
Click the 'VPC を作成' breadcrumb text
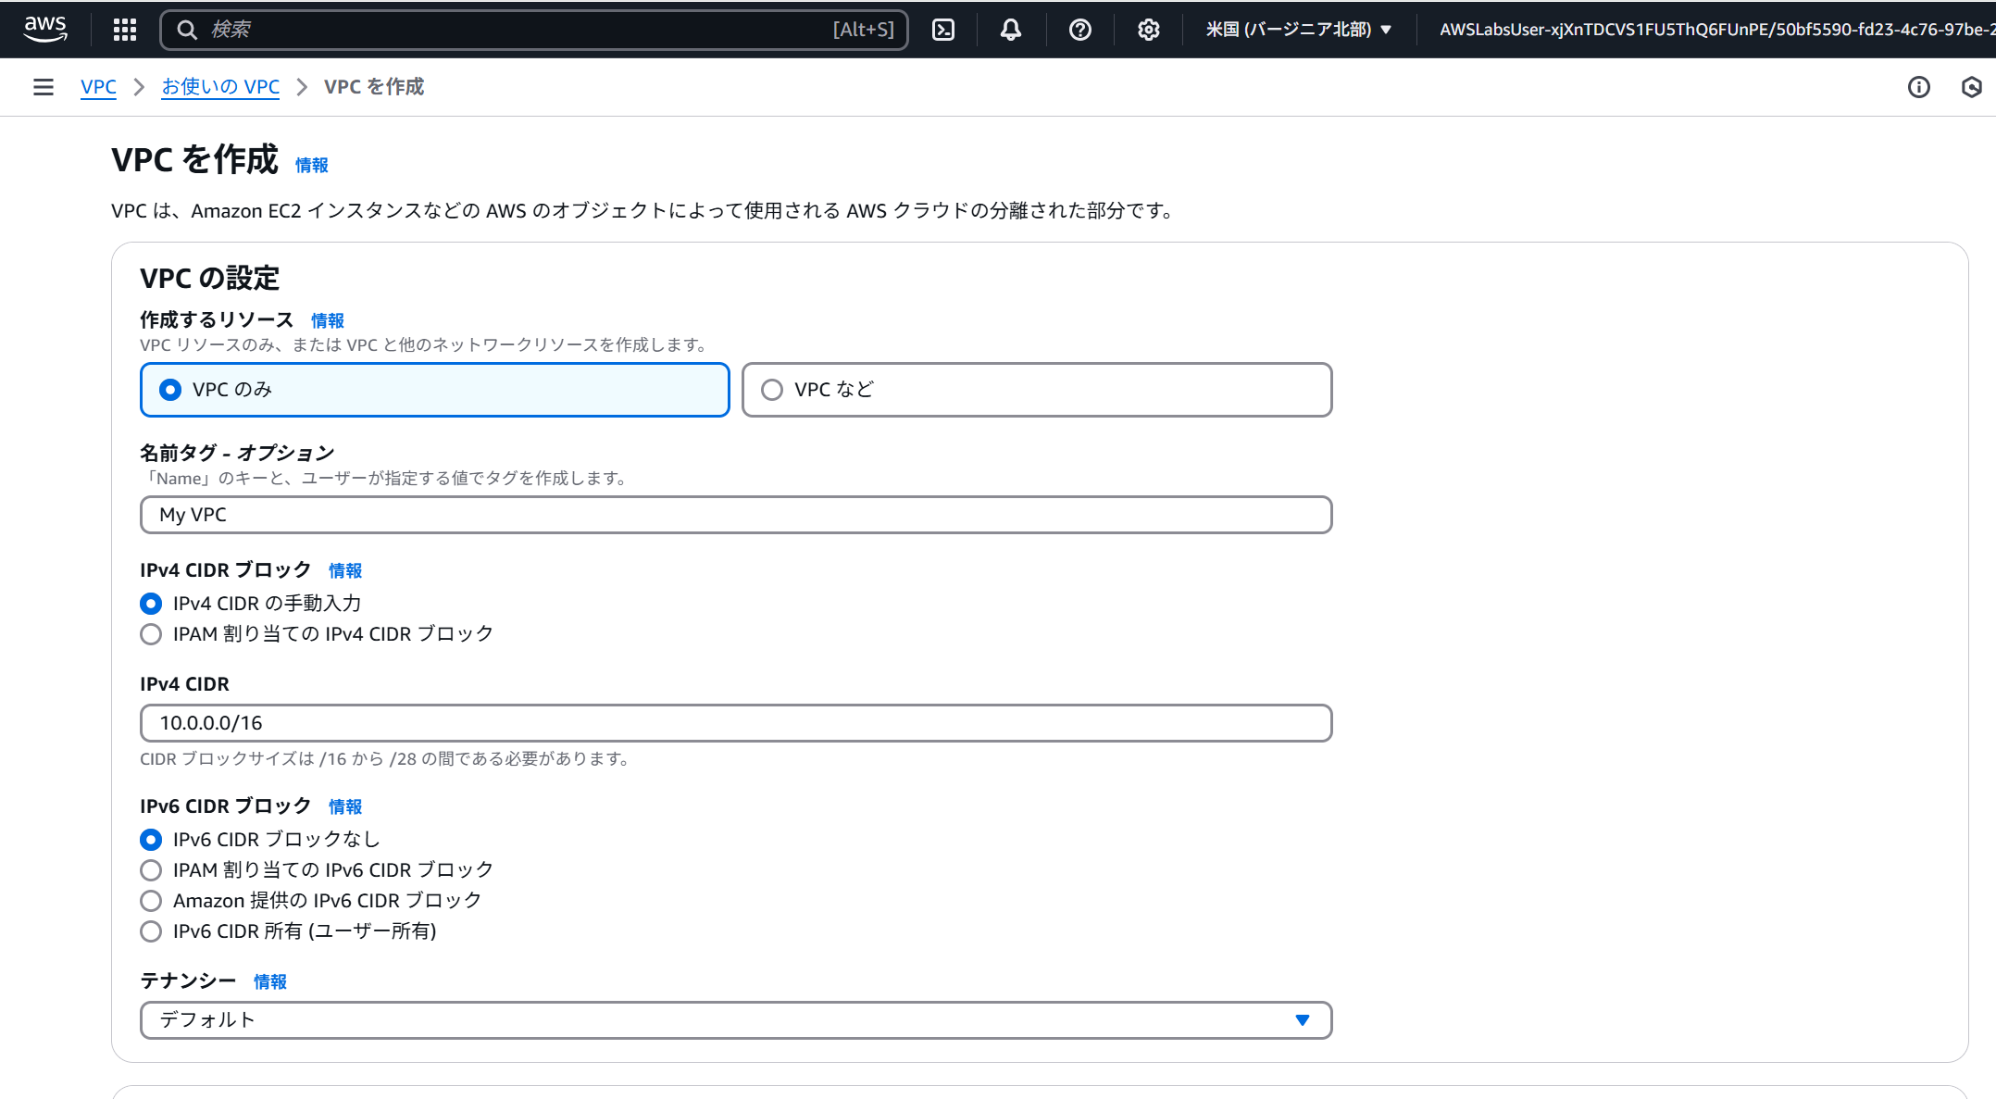point(374,87)
